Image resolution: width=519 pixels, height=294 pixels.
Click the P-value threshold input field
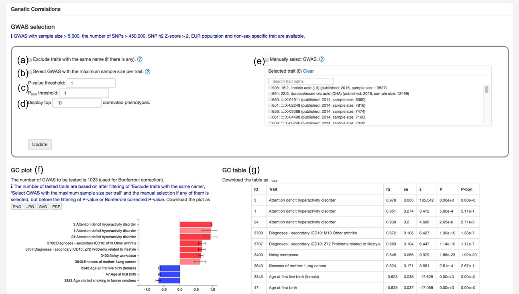91,83
